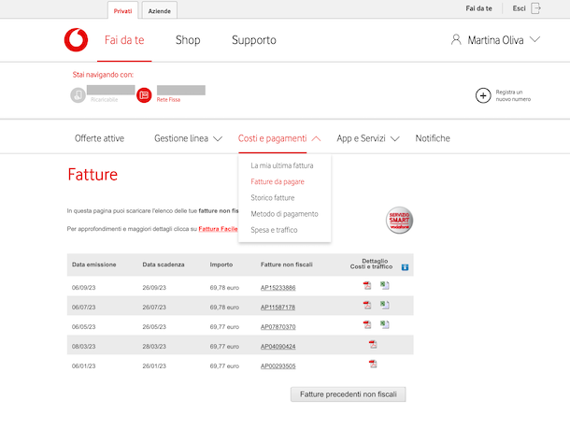Download Excel detail for invoice AP11587178
Screen dimensions: 570x429
pos(385,305)
